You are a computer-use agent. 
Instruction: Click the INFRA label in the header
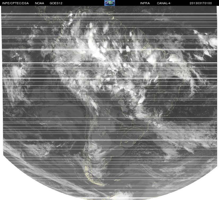[x=145, y=3]
